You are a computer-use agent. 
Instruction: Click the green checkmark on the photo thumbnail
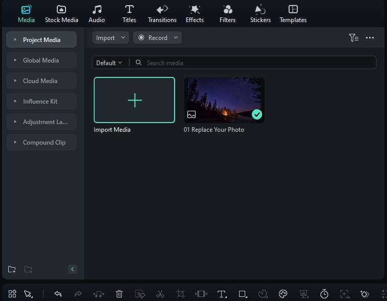[257, 114]
